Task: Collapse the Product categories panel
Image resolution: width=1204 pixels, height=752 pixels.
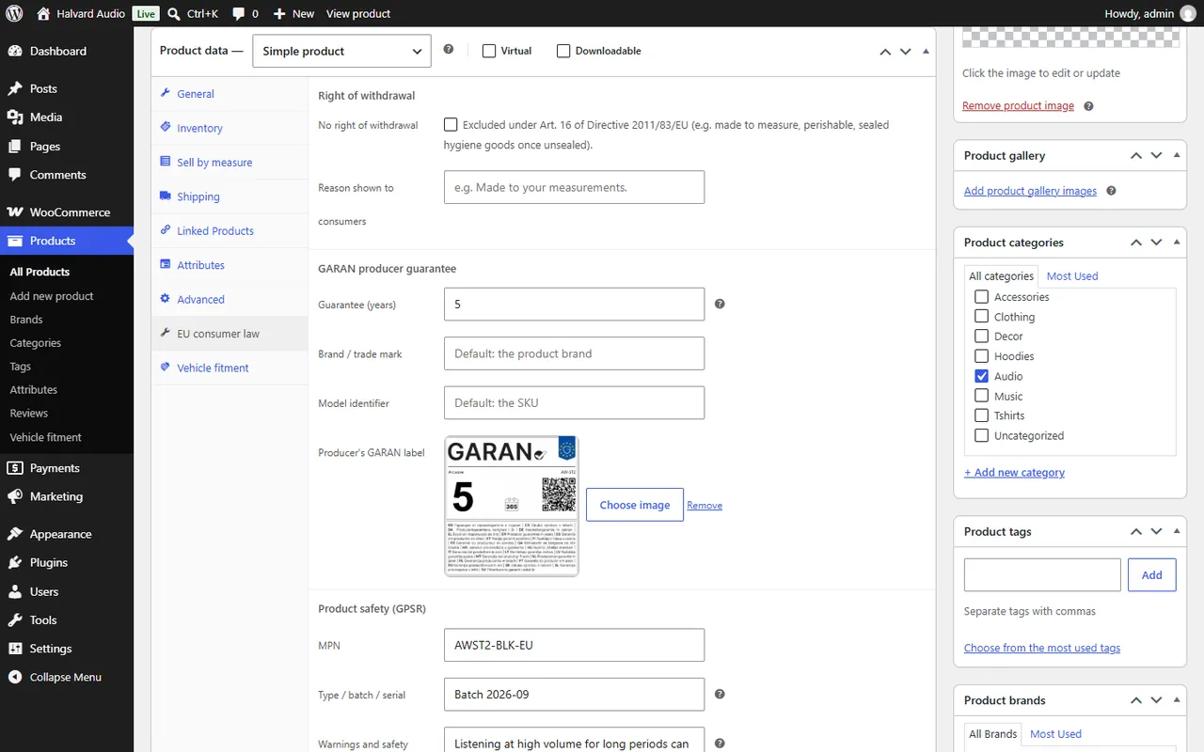Action: pyautogui.click(x=1177, y=242)
